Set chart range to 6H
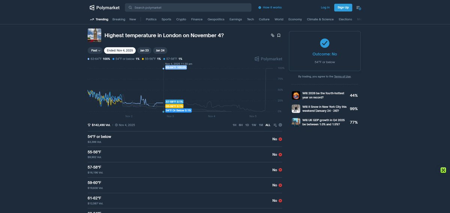450x213 pixels. pyautogui.click(x=241, y=125)
